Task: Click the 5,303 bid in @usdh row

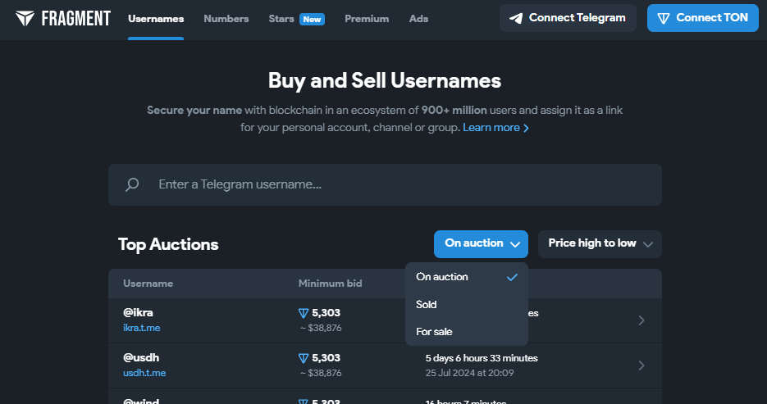Action: click(326, 358)
